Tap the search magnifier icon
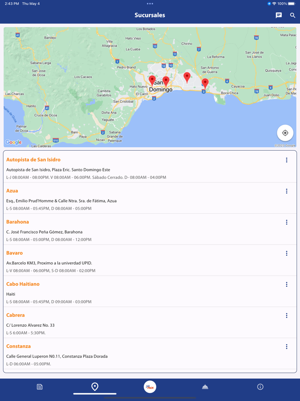The height and width of the screenshot is (401, 300). click(293, 15)
